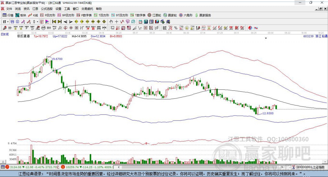Click the blue infinity loop icon

tap(256, 28)
